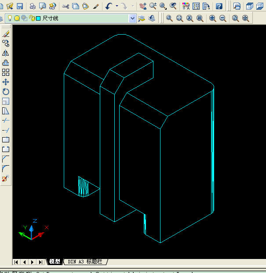Image resolution: width=266 pixels, height=273 pixels.
Task: Save the drawing with the floppy disk icon
Action: [x=20, y=6]
